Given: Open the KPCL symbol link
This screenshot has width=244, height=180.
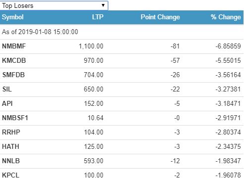Looking at the screenshot, I should tap(10, 175).
